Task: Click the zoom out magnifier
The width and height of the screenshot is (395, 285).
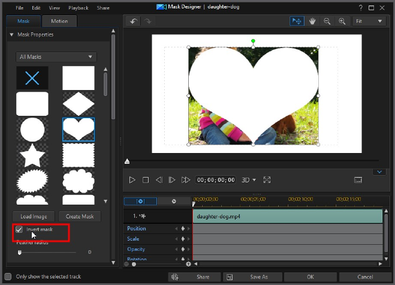Action: coord(327,22)
